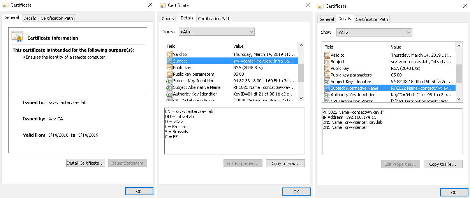Switch to Certification Path tab in the left dialog
The height and width of the screenshot is (198, 470).
[x=57, y=18]
